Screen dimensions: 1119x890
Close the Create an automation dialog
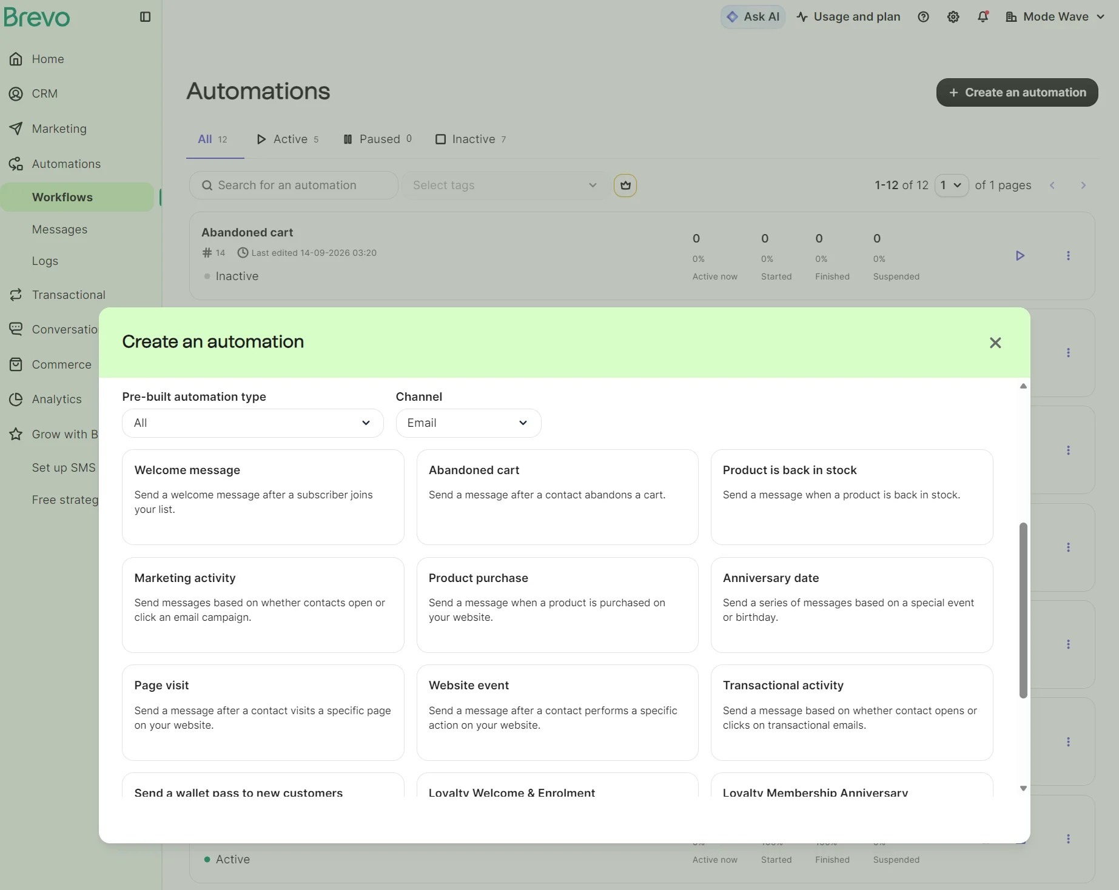(995, 343)
